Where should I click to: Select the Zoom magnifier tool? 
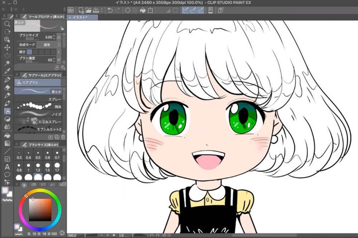(7, 24)
